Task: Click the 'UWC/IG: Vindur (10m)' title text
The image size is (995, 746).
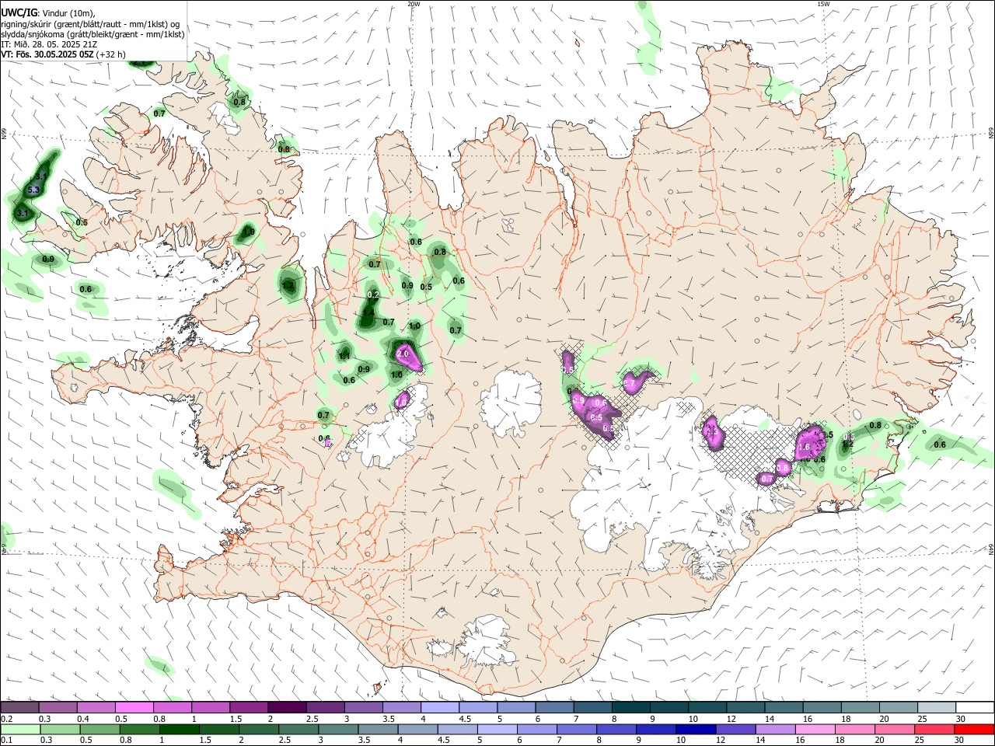Action: coord(47,13)
